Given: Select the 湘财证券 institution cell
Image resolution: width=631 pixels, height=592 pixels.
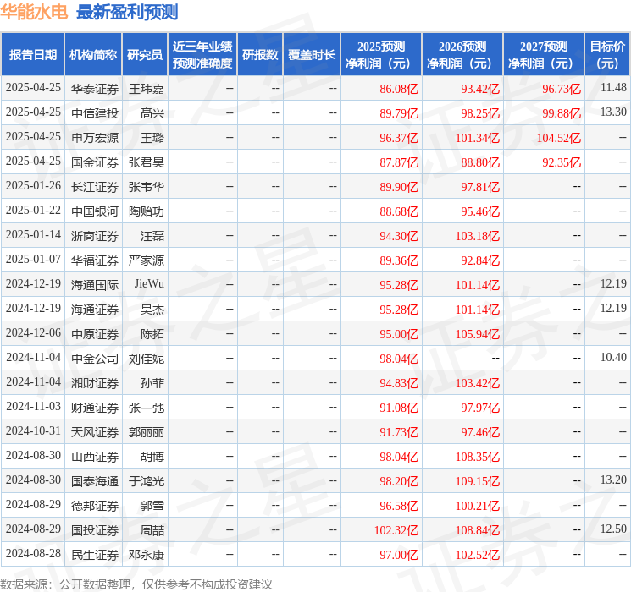Looking at the screenshot, I should [x=95, y=383].
